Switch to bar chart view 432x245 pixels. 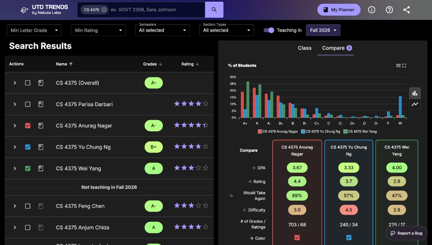(x=415, y=93)
